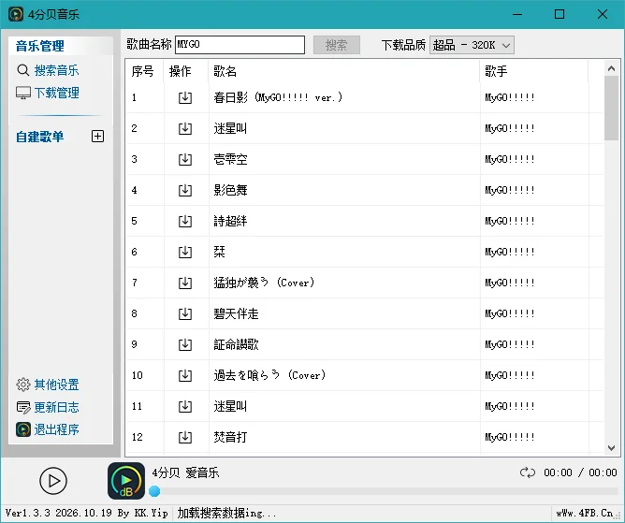Click the 4分贝 dB album cover logo
The width and height of the screenshot is (625, 523).
click(126, 481)
